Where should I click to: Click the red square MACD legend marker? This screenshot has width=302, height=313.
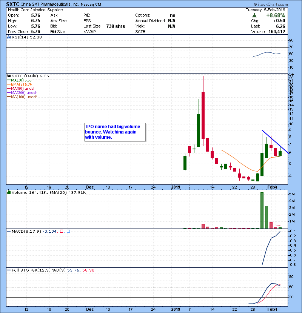62,232
